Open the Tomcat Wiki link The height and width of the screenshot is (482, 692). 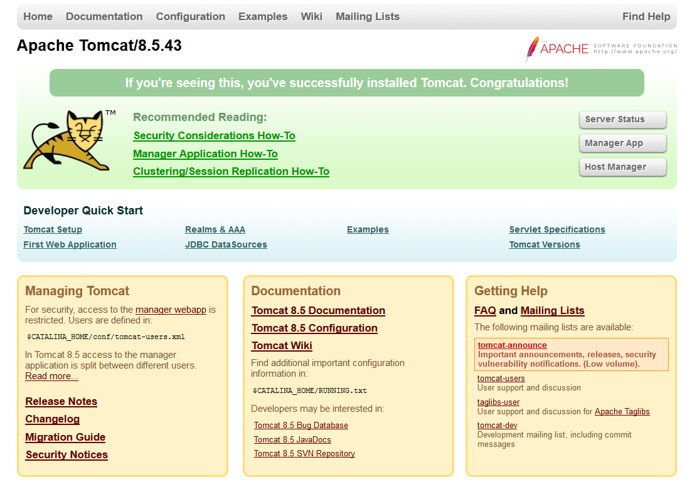coord(282,346)
